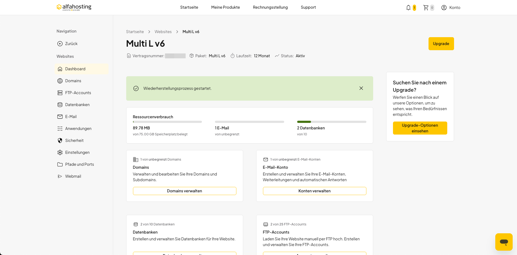Click the Konto user account icon
Screen dimensions: 517x255
(x=444, y=8)
